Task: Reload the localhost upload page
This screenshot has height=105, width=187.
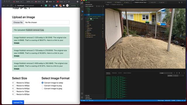Action: (x=11, y=6)
